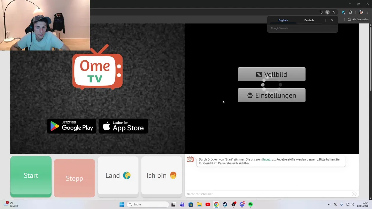
Task: Click the taskbar Suche search box
Action: pyautogui.click(x=148, y=204)
